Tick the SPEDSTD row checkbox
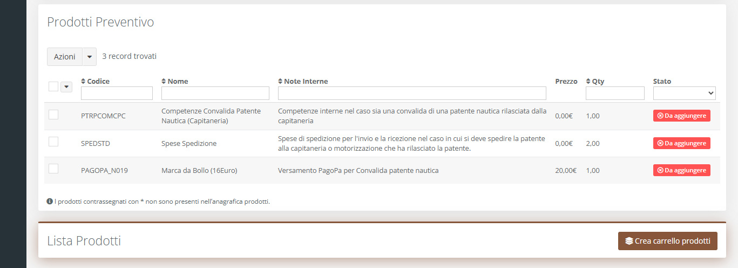The width and height of the screenshot is (738, 268). coord(53,142)
